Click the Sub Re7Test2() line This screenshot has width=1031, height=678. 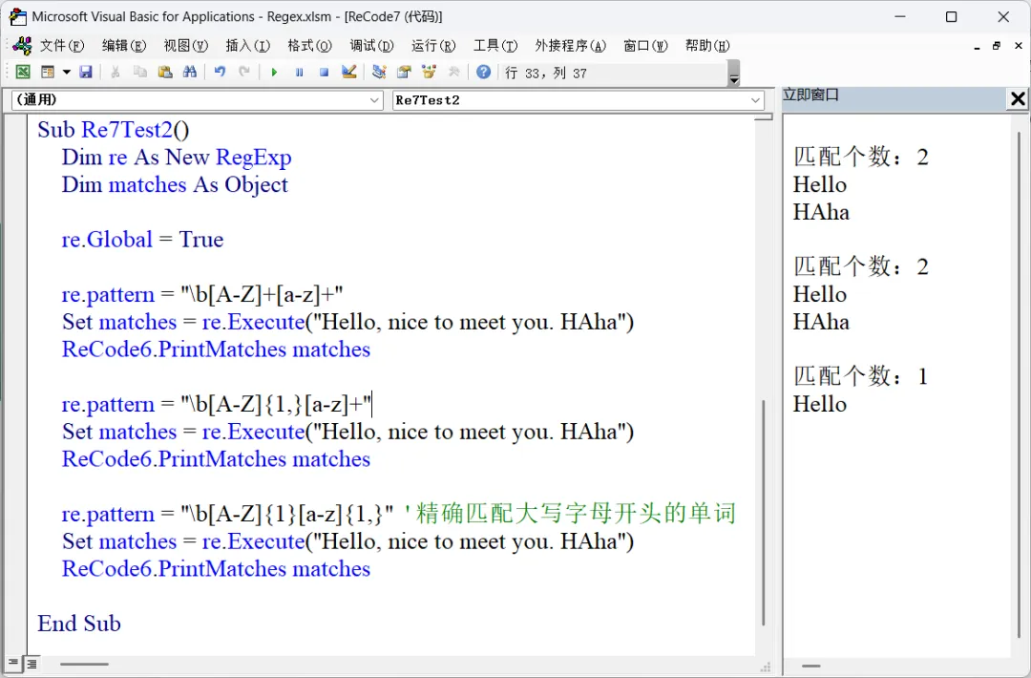[113, 130]
